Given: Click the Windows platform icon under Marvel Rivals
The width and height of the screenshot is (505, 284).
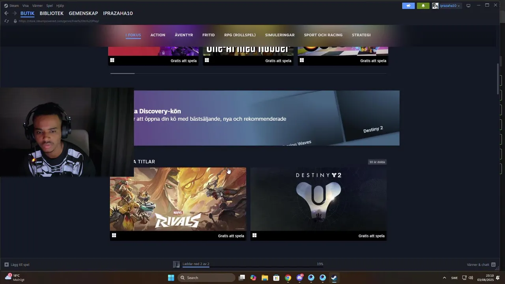Looking at the screenshot, I should pos(114,235).
